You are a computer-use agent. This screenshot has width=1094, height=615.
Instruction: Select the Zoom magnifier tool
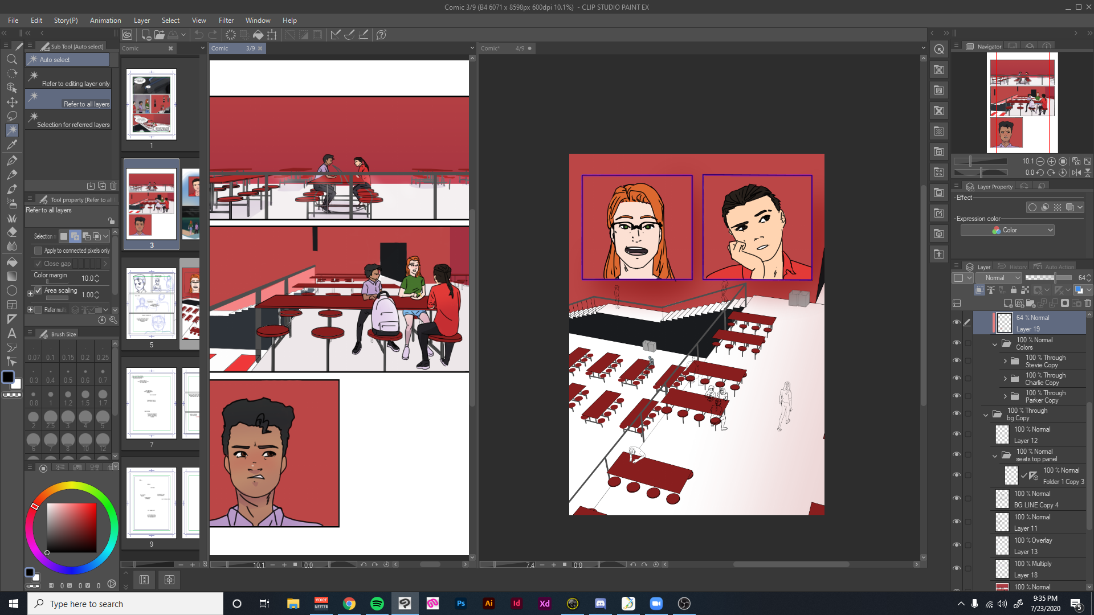click(11, 59)
